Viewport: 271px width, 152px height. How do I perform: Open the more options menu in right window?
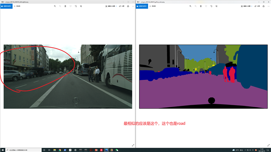click(268, 6)
